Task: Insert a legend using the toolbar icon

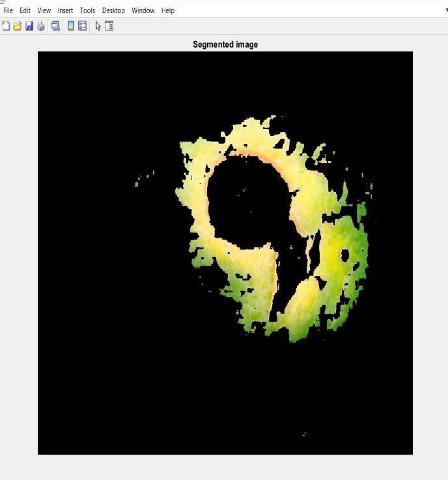Action: pyautogui.click(x=82, y=26)
